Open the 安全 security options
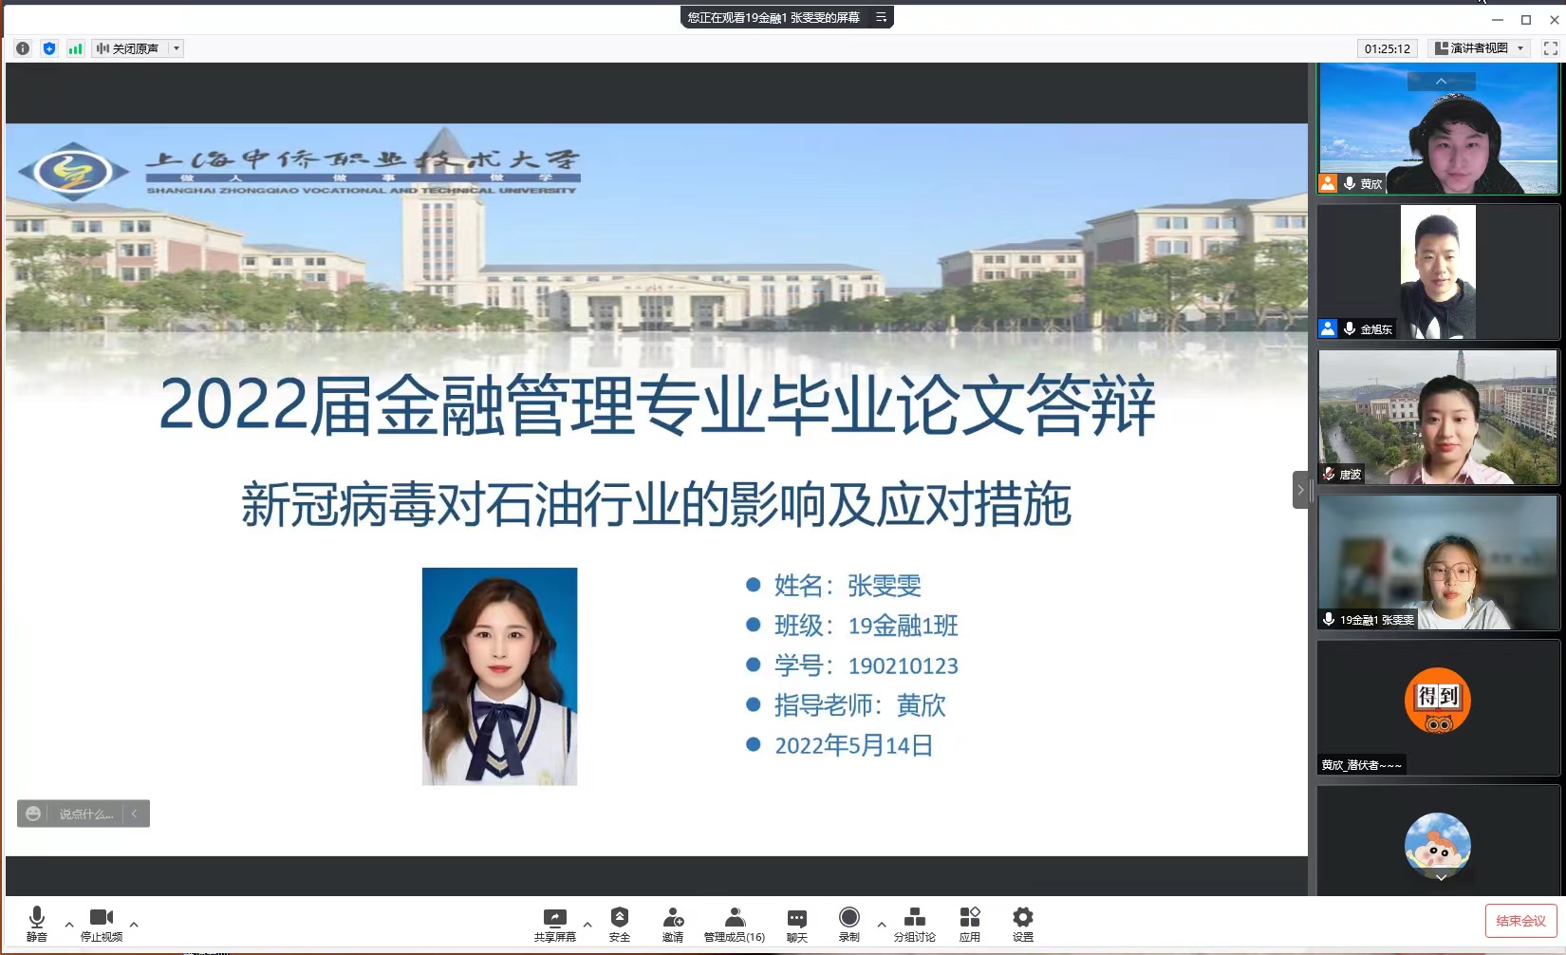The width and height of the screenshot is (1566, 955). click(x=620, y=924)
